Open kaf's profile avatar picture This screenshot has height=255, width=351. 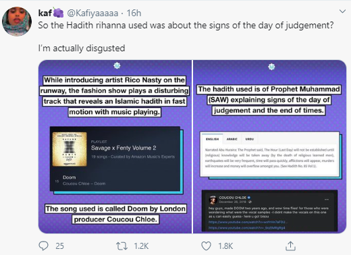tap(17, 22)
